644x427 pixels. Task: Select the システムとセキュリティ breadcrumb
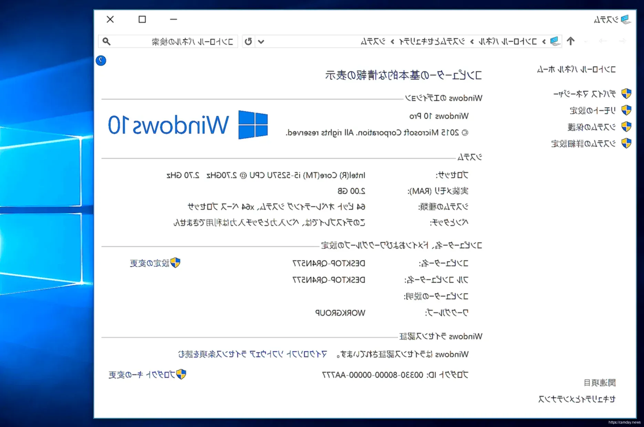432,42
